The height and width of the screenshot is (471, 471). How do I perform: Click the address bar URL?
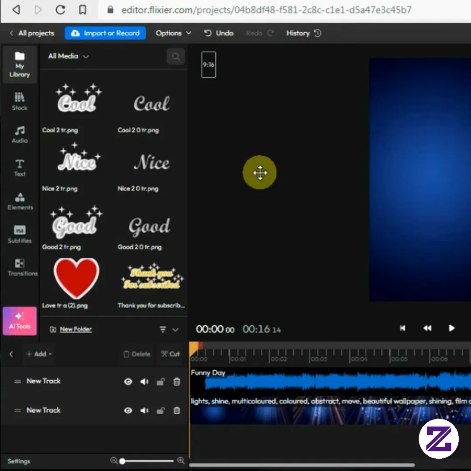[266, 10]
